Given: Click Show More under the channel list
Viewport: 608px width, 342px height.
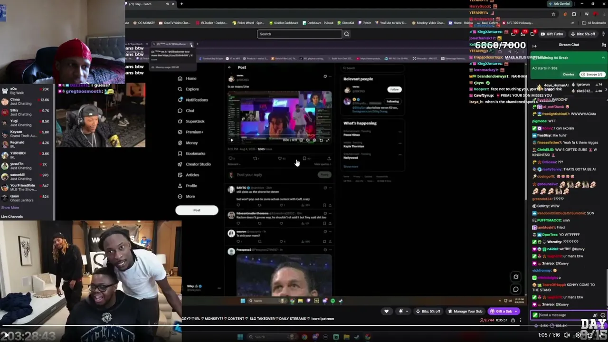Looking at the screenshot, I should click(x=10, y=208).
